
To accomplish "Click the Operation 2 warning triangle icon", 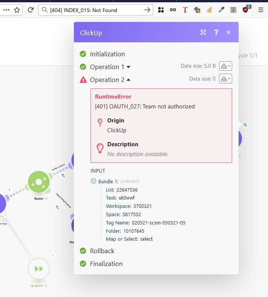I will coord(83,80).
